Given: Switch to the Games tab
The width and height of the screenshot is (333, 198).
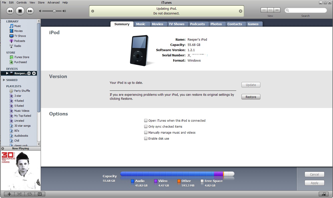Looking at the screenshot, I should pyautogui.click(x=253, y=24).
